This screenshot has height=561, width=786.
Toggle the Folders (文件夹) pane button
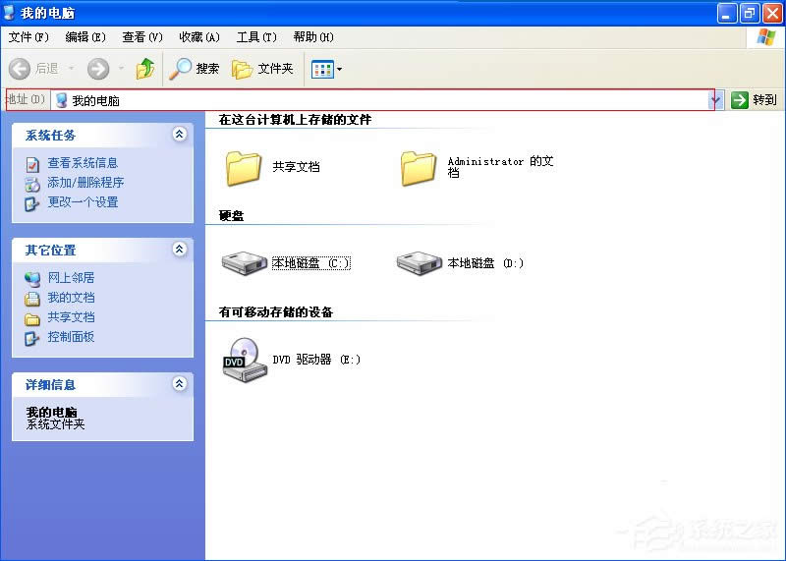pos(262,69)
